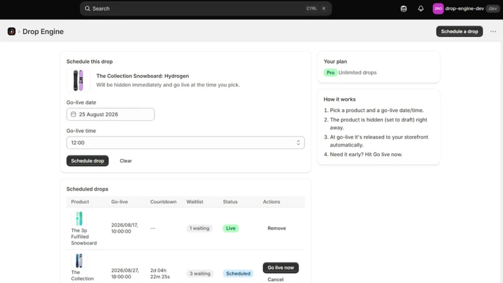Click the Clear button
This screenshot has width=503, height=283.
126,161
